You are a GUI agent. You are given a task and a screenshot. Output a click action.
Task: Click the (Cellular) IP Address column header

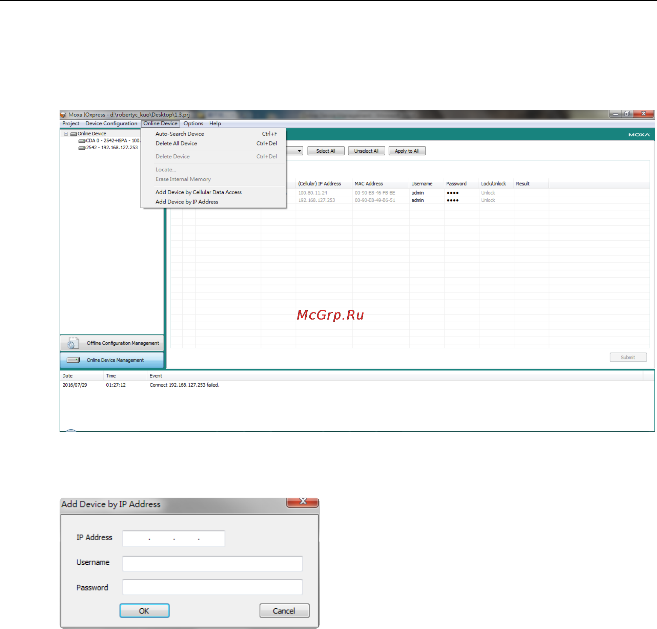pyautogui.click(x=324, y=184)
